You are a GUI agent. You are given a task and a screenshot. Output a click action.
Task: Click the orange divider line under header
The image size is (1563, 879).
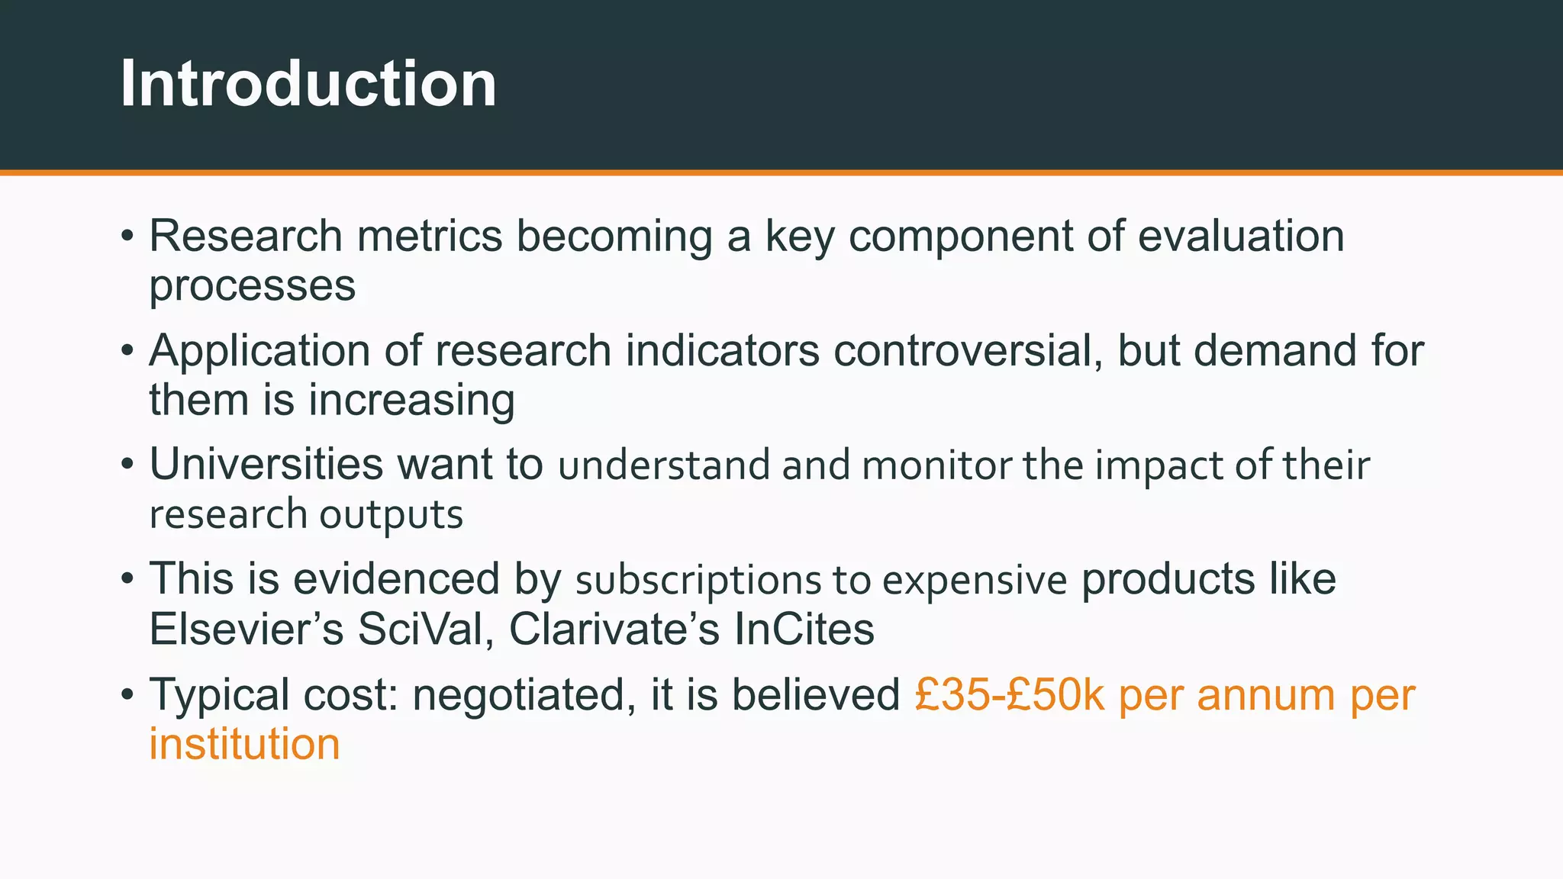point(781,172)
